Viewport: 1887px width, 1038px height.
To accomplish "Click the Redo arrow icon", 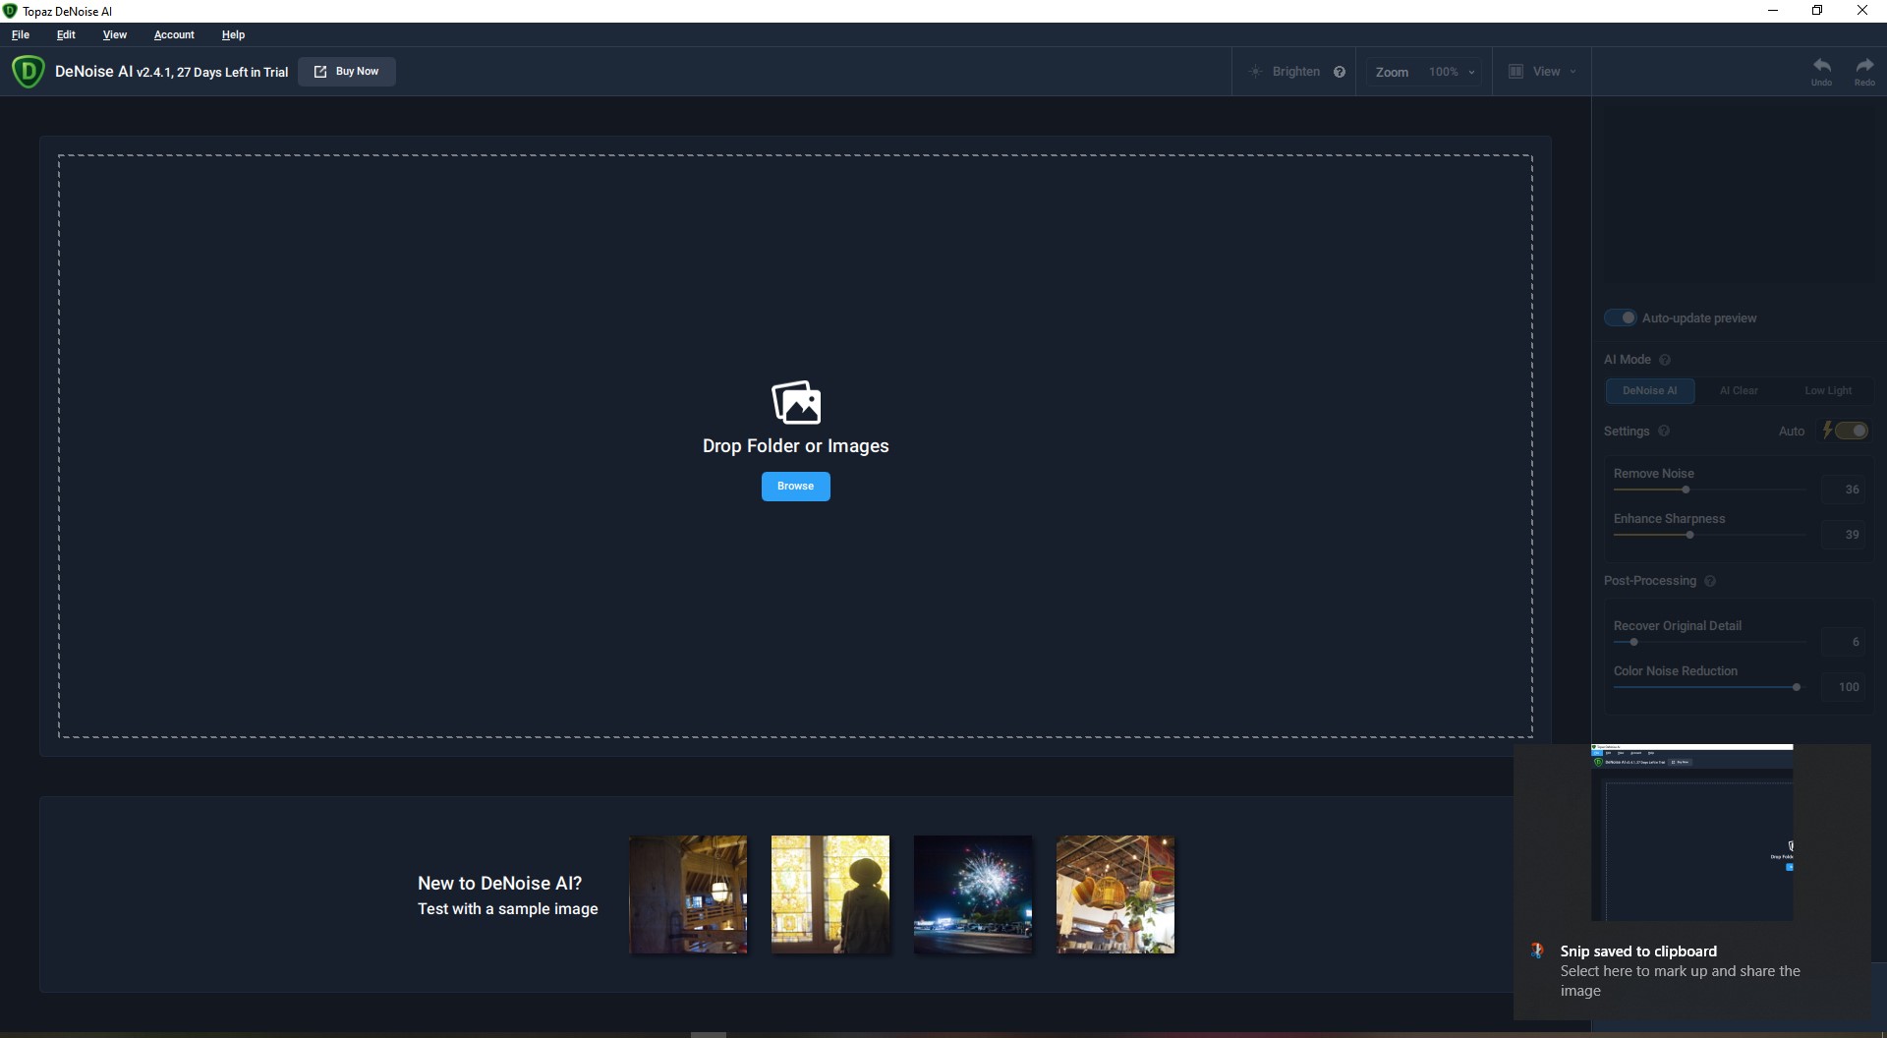I will coord(1863,66).
